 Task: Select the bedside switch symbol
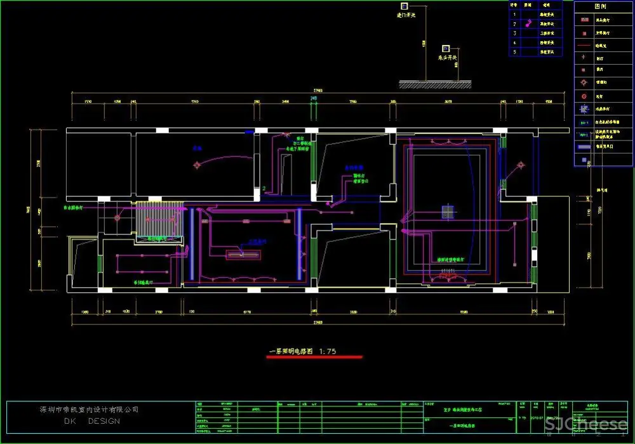click(x=446, y=48)
